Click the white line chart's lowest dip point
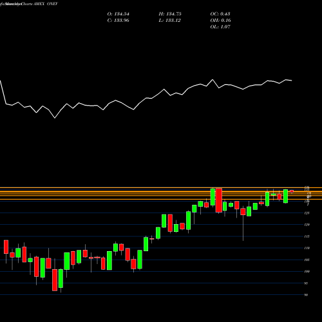Viewport: 322px width, 322px height. 55,118
